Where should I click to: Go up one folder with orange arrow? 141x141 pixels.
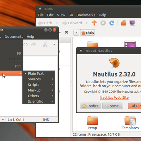coord(94,23)
